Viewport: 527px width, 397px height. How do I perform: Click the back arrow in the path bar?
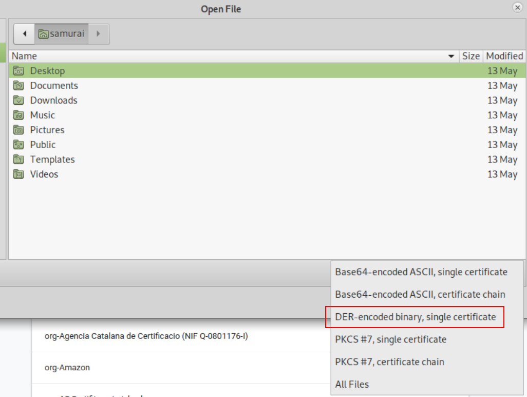coord(24,33)
